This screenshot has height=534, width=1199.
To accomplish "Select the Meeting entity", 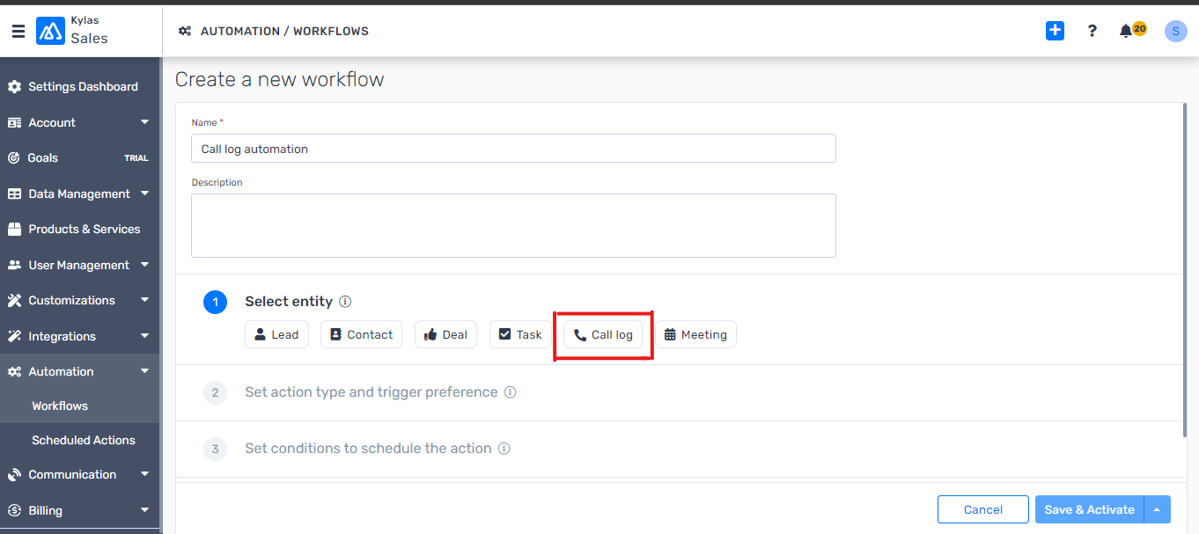I will [x=695, y=334].
